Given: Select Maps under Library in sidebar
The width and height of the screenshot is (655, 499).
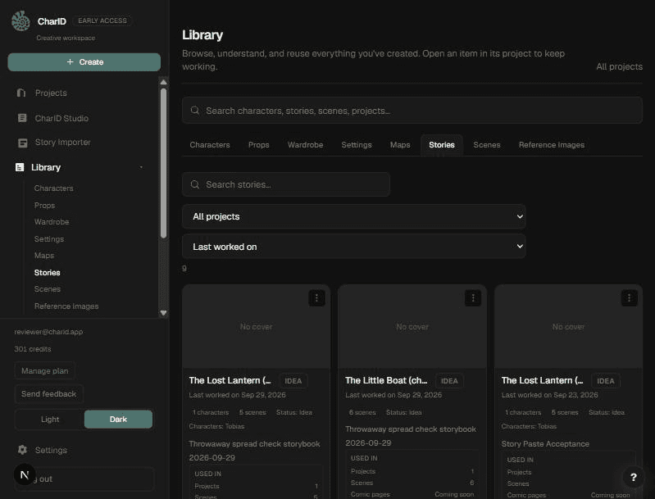Looking at the screenshot, I should pos(44,255).
